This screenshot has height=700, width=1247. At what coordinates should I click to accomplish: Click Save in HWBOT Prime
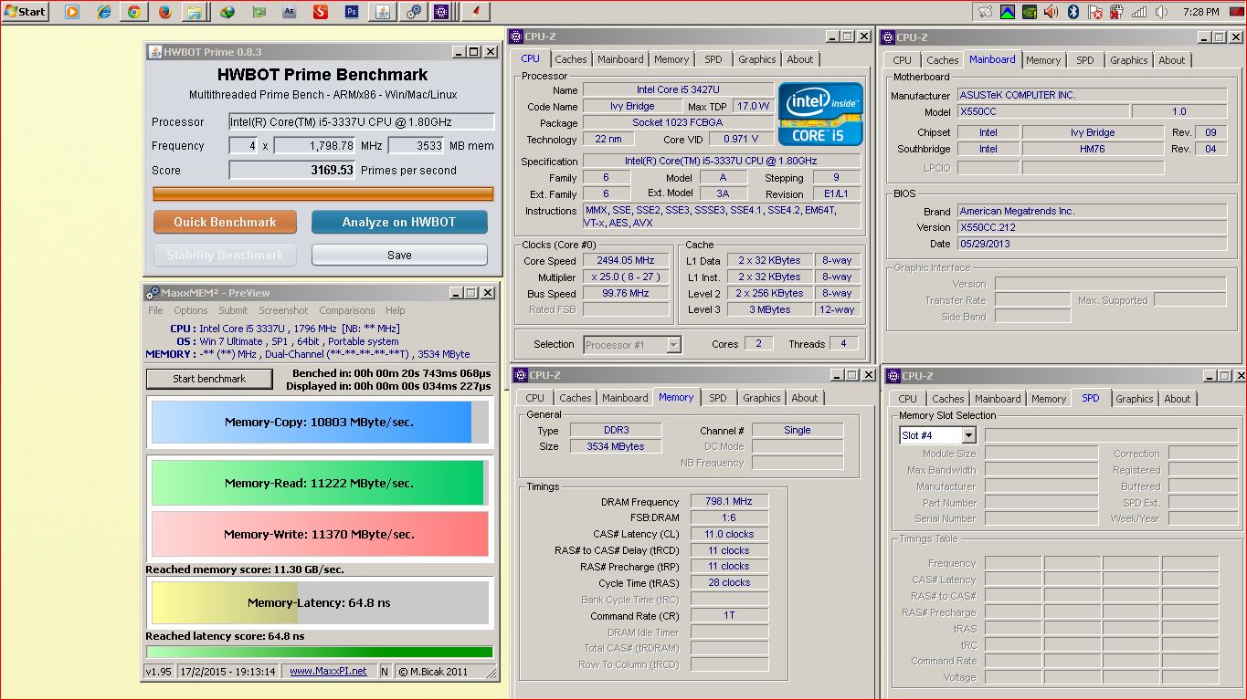tap(399, 255)
